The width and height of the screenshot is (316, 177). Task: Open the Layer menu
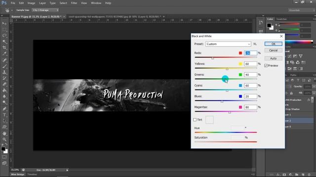click(42, 3)
